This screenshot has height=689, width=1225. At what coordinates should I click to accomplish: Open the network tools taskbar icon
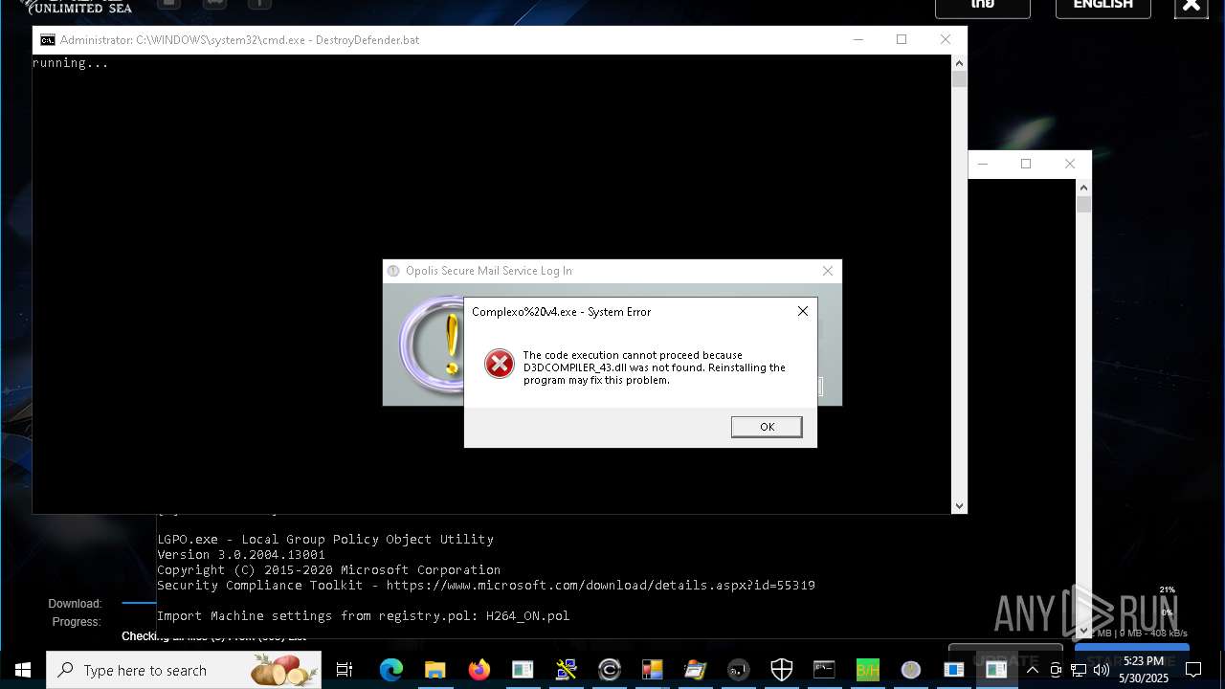566,670
